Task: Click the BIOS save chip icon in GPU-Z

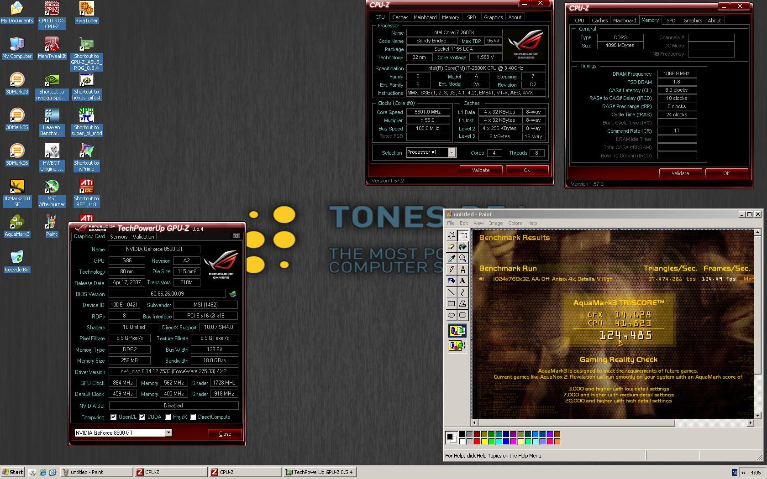Action: [x=233, y=294]
